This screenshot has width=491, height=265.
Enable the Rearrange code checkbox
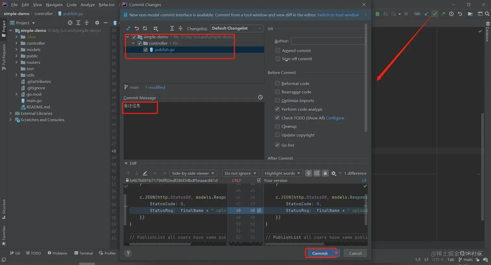click(277, 92)
